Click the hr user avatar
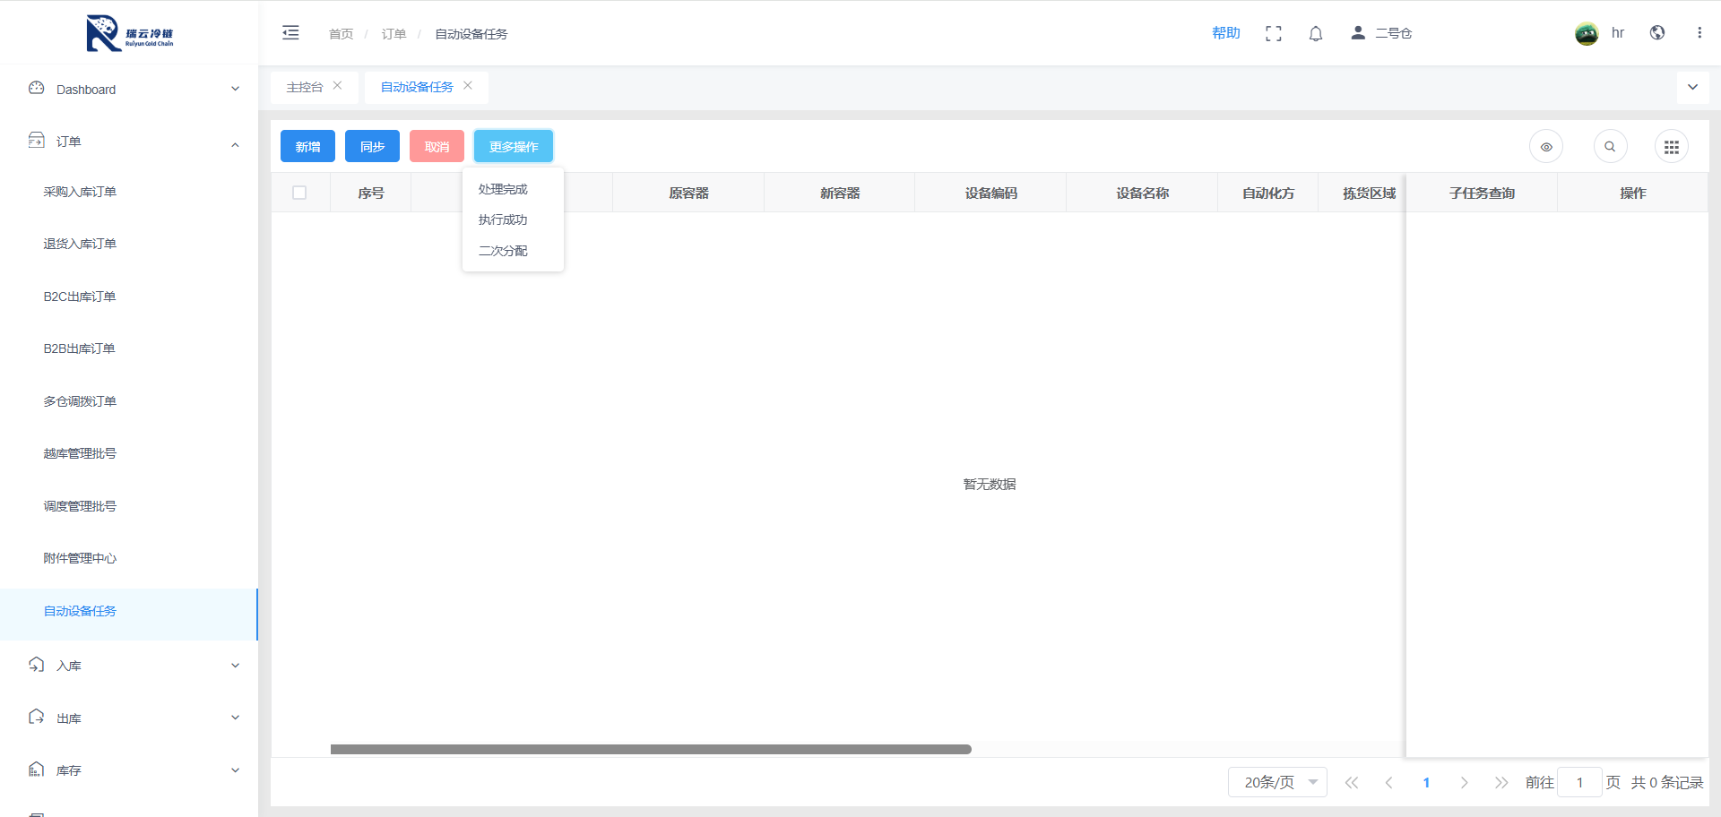 (1587, 33)
